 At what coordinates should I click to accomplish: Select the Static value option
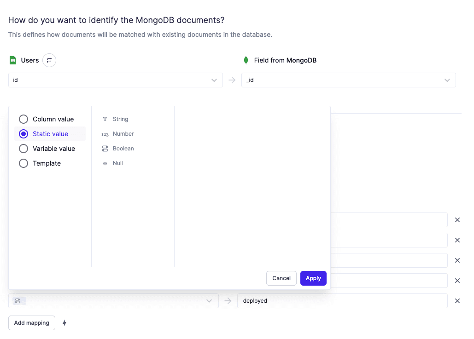(x=23, y=133)
